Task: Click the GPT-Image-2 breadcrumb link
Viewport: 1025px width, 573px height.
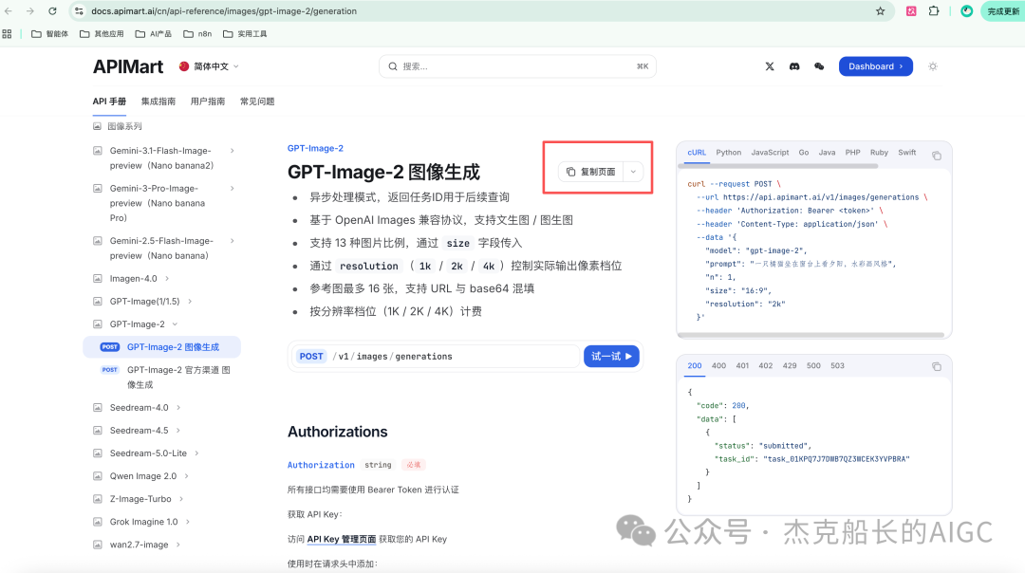Action: point(315,148)
